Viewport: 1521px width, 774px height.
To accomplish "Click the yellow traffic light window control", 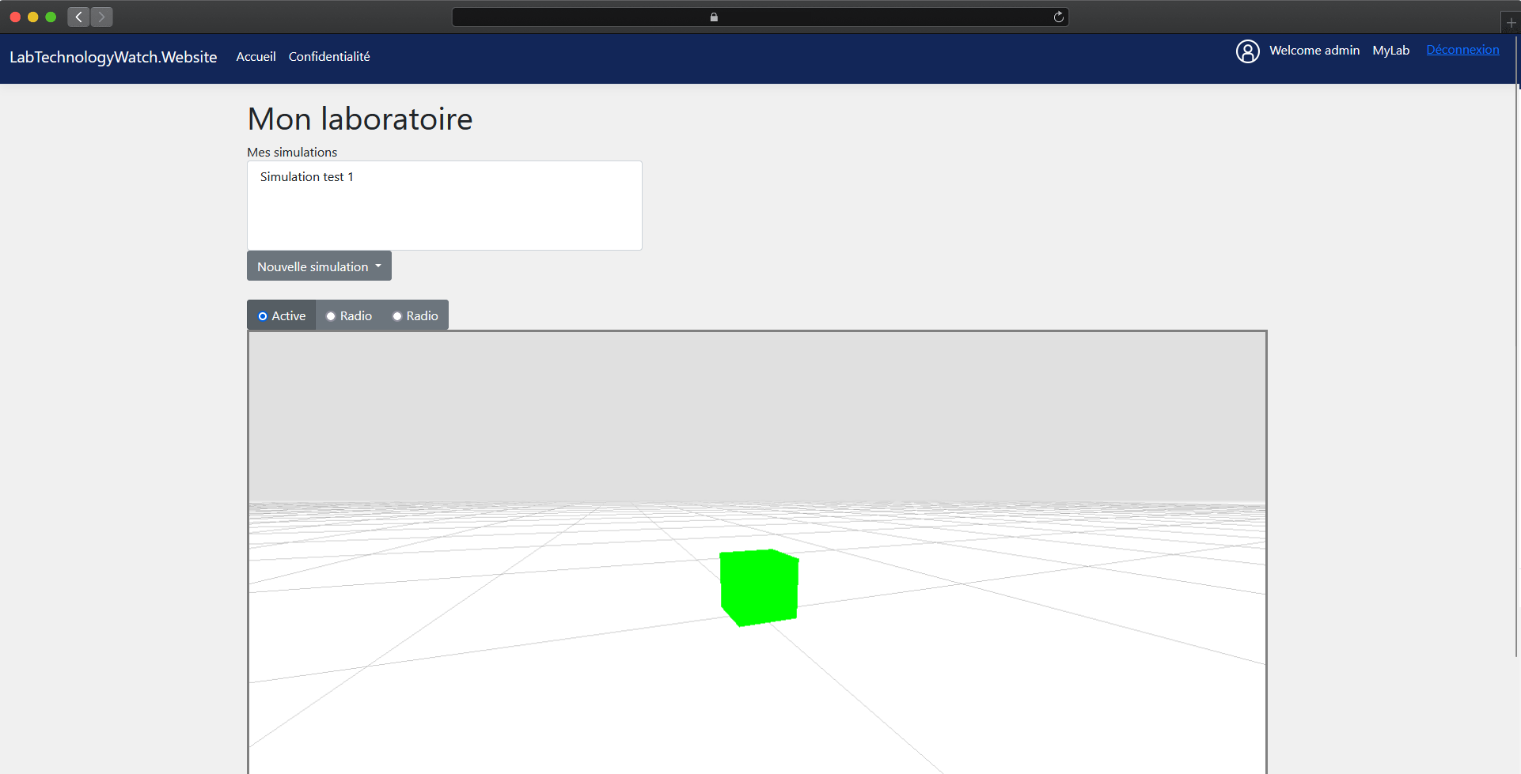I will click(x=33, y=16).
